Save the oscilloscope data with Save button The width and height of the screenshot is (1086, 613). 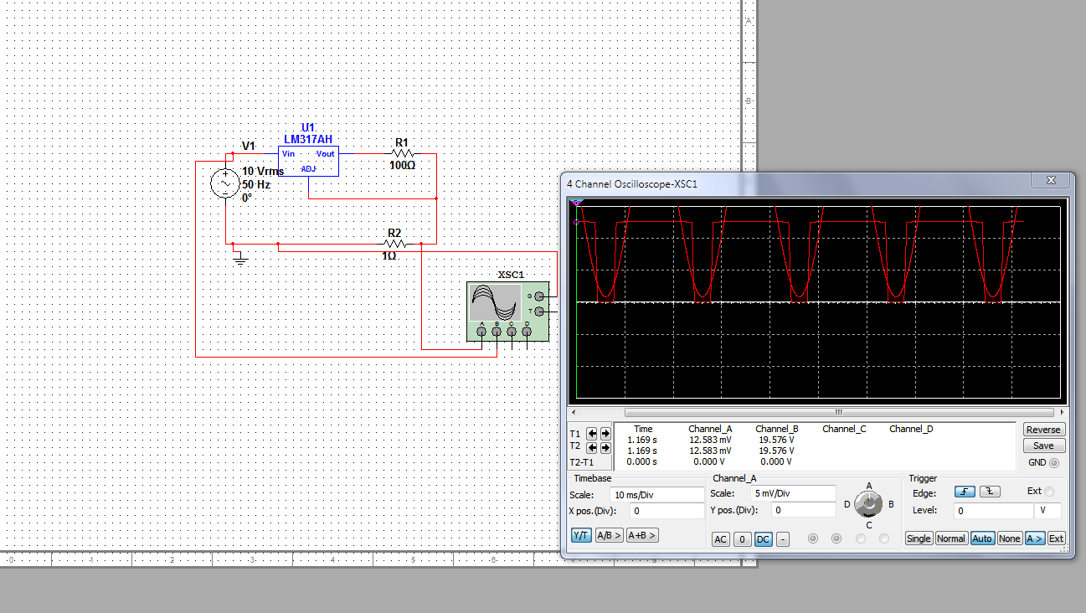[x=1043, y=446]
